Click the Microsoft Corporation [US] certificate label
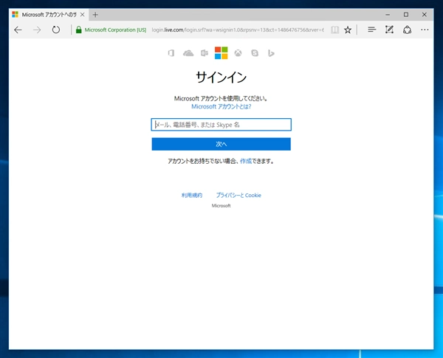The width and height of the screenshot is (443, 358). pyautogui.click(x=115, y=30)
